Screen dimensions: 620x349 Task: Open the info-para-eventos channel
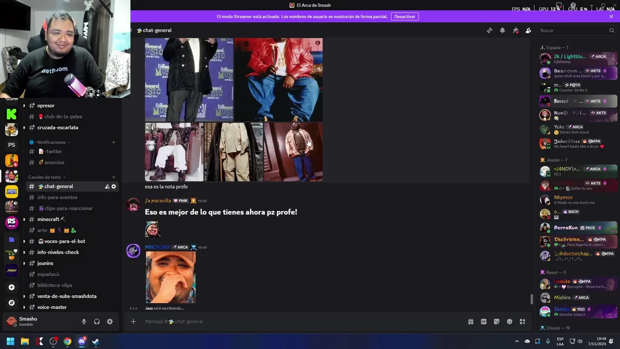tap(72, 197)
